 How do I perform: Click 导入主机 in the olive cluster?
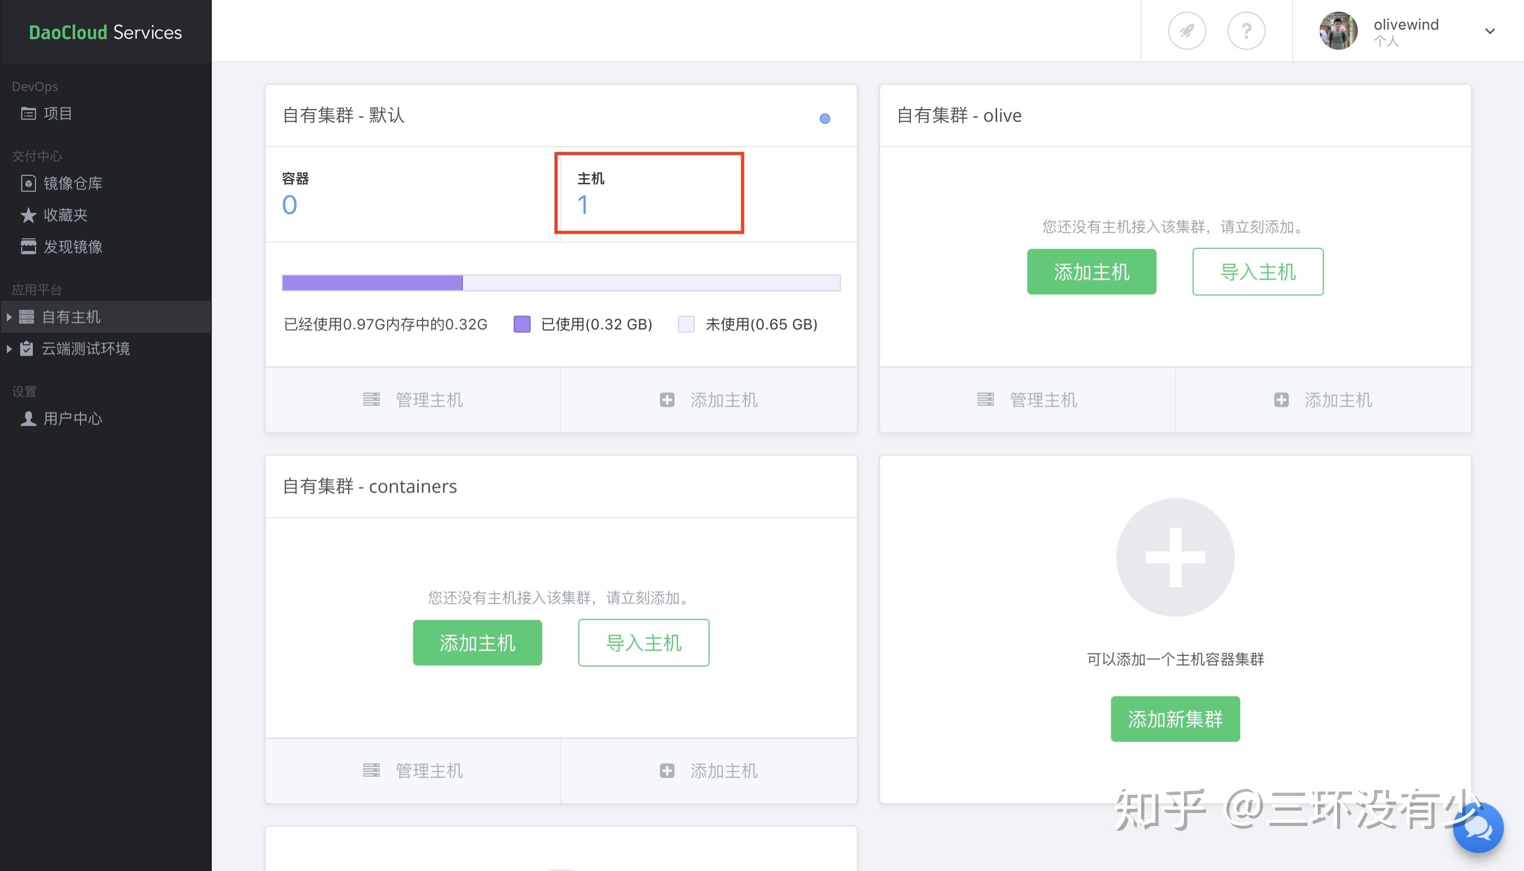point(1257,272)
